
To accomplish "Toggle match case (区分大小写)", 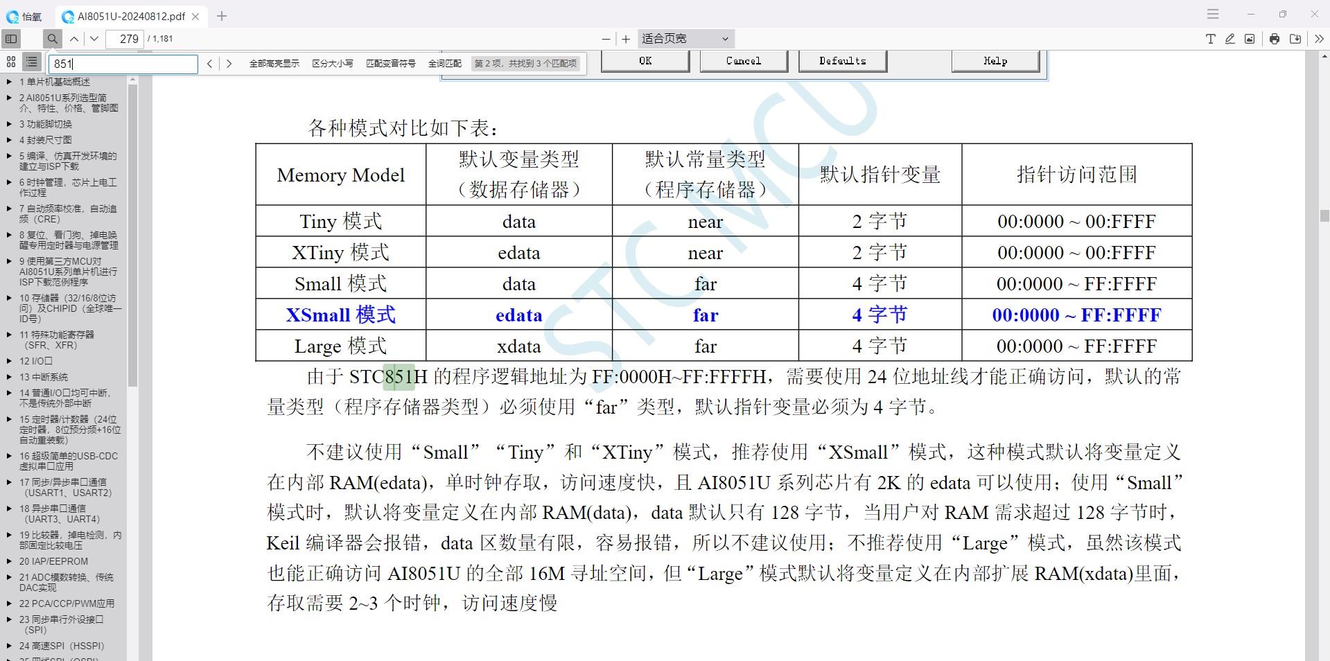I will [x=332, y=64].
